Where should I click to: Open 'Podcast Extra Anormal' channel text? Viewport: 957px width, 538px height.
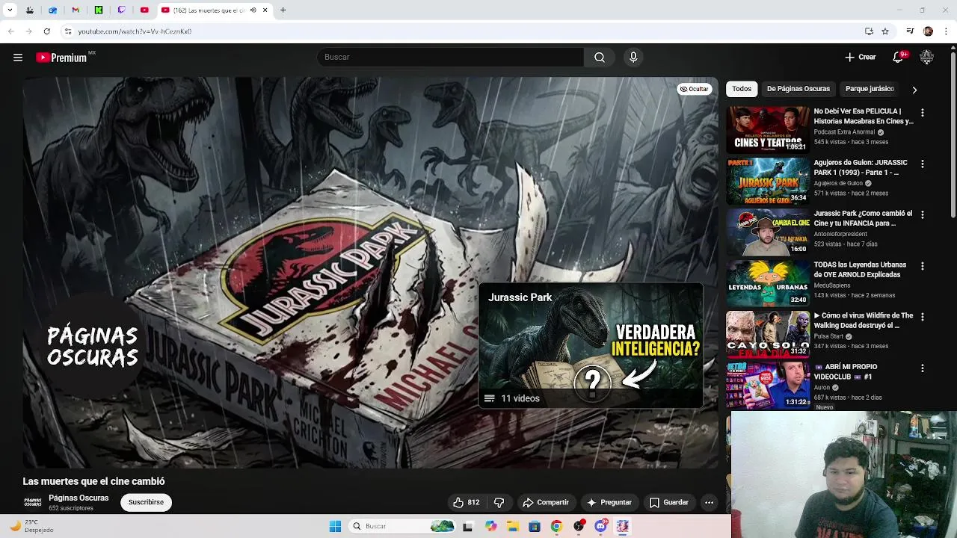coord(844,132)
